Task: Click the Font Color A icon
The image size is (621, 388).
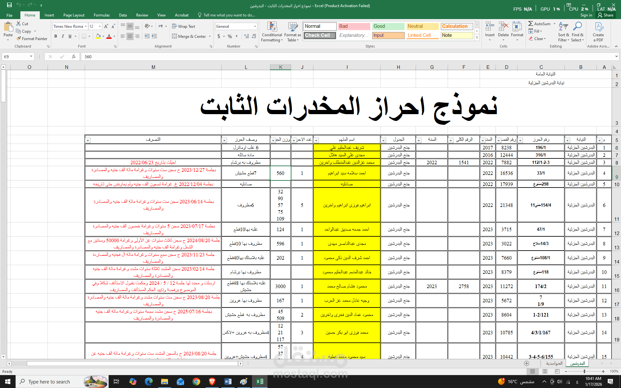Action: pos(109,36)
